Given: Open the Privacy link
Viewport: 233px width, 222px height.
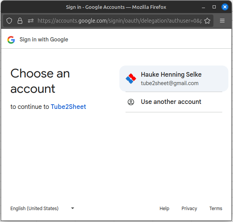Looking at the screenshot, I should tap(189, 208).
